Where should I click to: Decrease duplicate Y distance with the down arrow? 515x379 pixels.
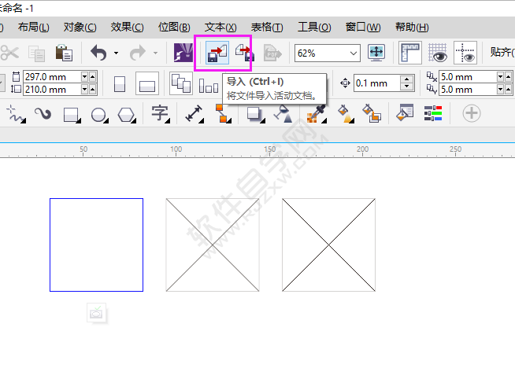[x=500, y=89]
